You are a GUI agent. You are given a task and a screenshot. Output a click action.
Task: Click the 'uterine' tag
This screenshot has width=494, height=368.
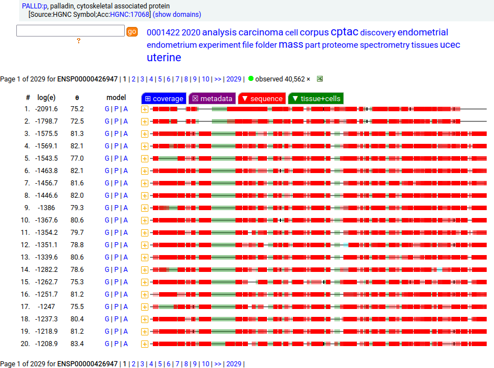pyautogui.click(x=164, y=57)
